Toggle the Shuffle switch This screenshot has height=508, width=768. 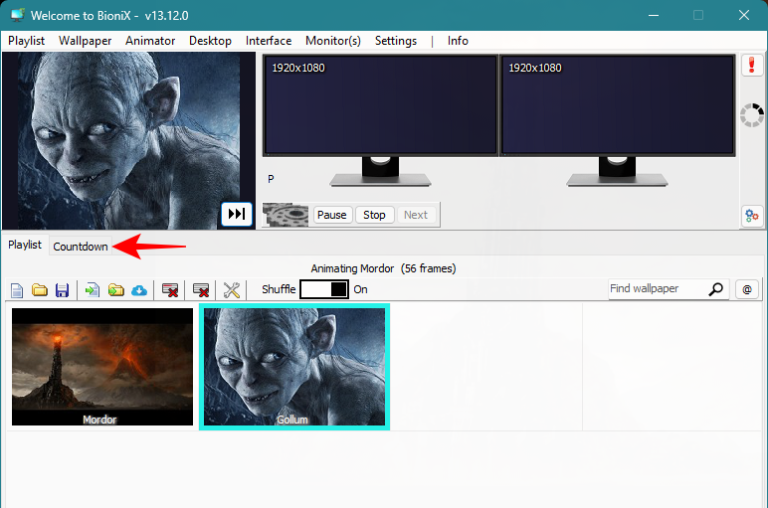[324, 289]
